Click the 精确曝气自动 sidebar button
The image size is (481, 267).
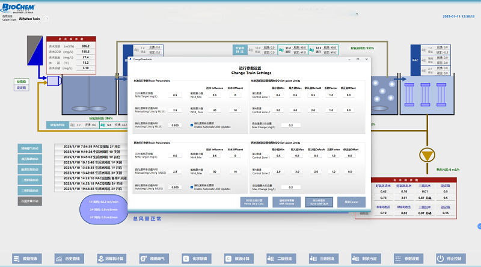pyautogui.click(x=29, y=149)
